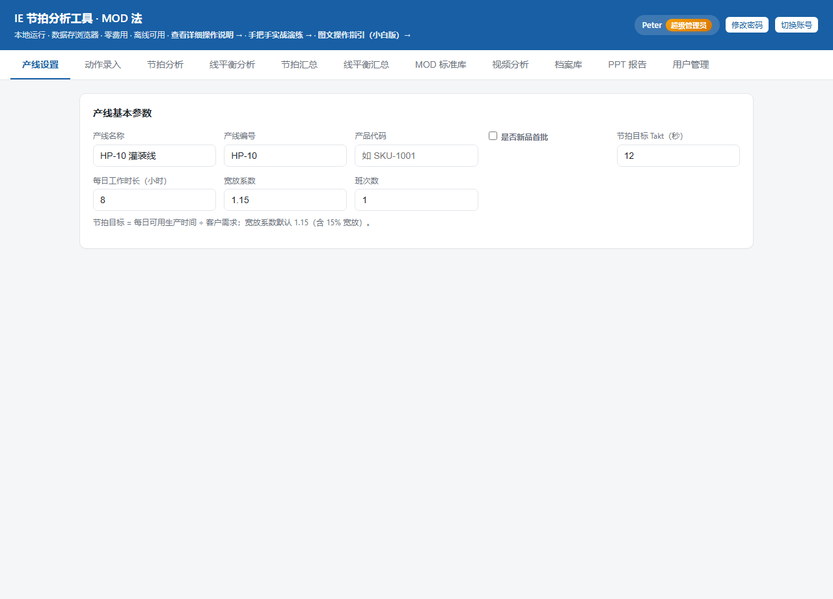Select the 节拍汇总 tab
This screenshot has width=833, height=599.
[x=299, y=65]
